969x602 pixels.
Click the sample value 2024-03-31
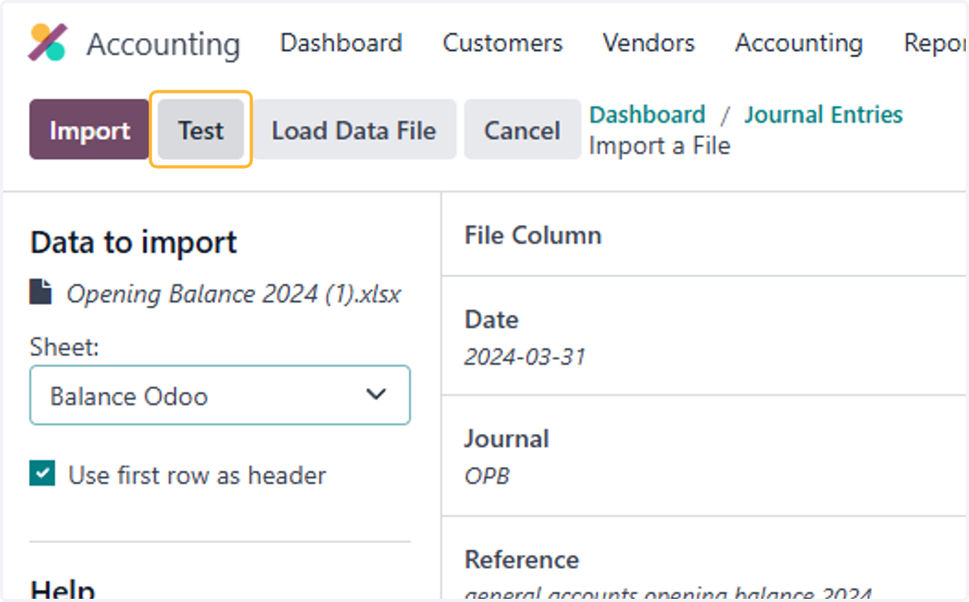(525, 356)
